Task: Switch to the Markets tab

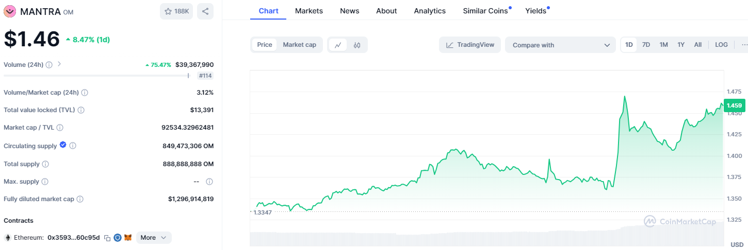Action: click(x=309, y=11)
